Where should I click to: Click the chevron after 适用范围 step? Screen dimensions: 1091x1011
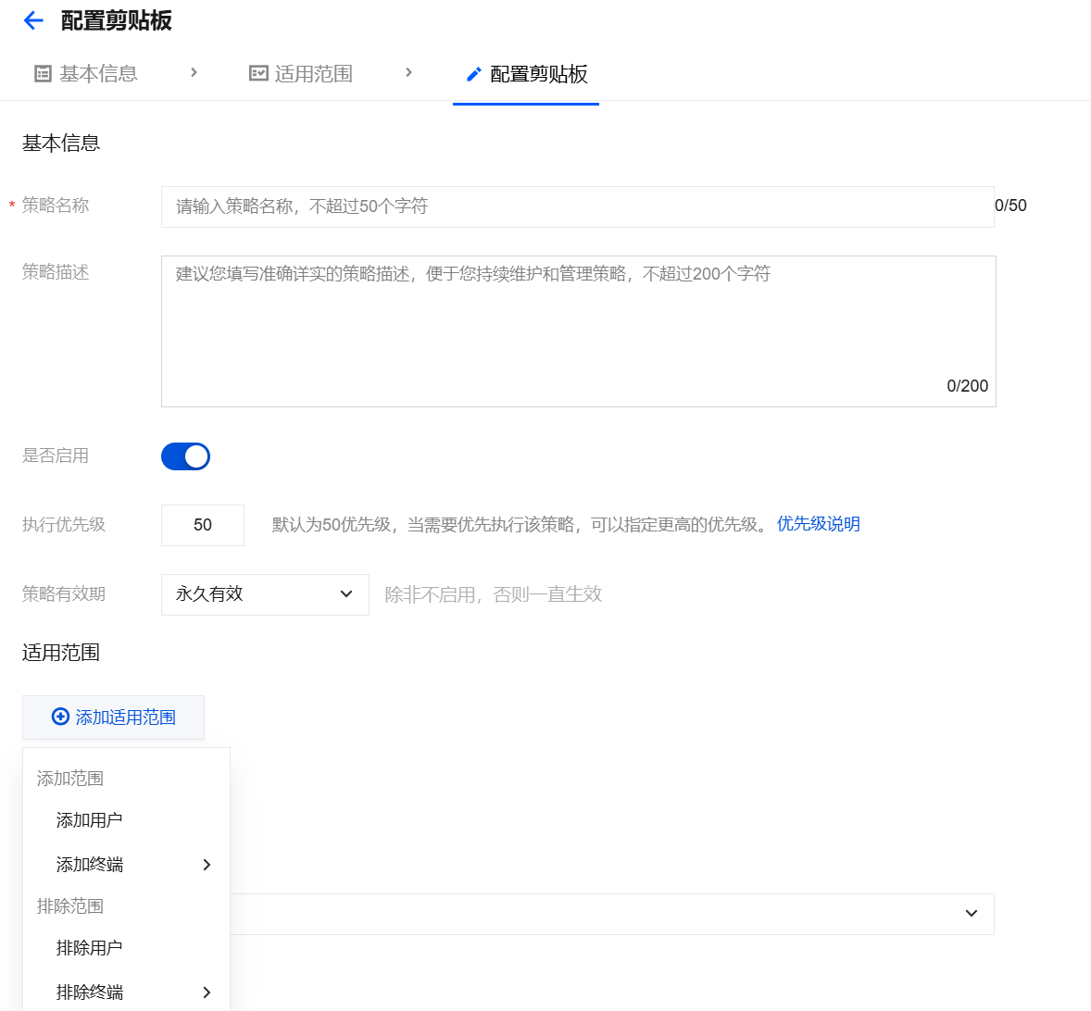pyautogui.click(x=409, y=72)
